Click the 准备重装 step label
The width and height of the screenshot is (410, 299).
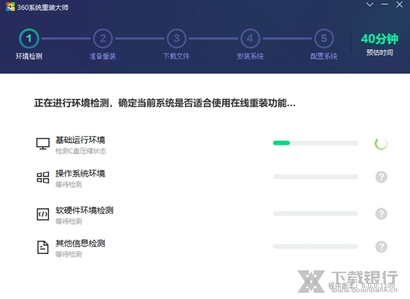pyautogui.click(x=102, y=56)
